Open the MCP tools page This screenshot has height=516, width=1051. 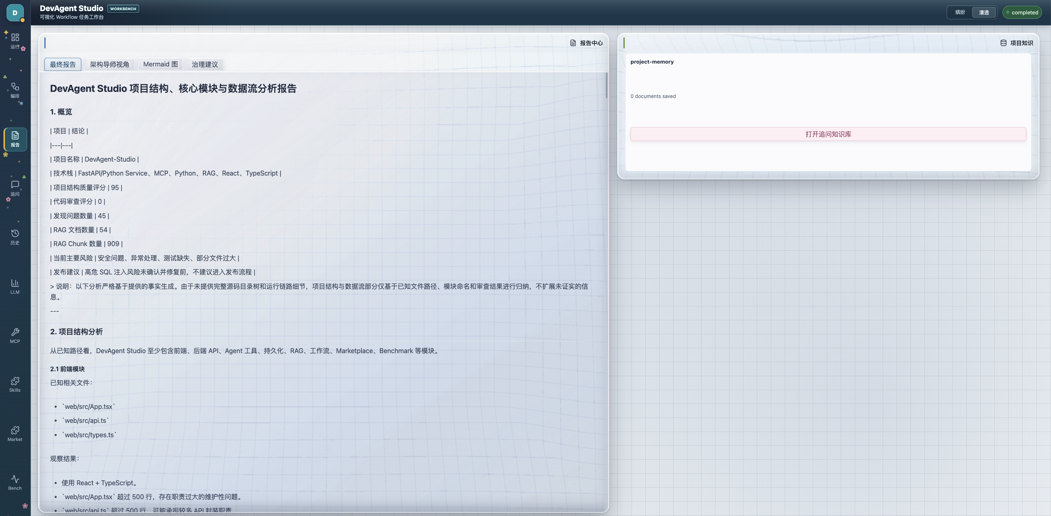[15, 336]
